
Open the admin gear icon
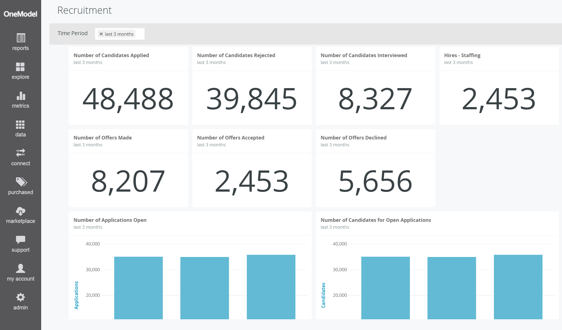(x=21, y=297)
